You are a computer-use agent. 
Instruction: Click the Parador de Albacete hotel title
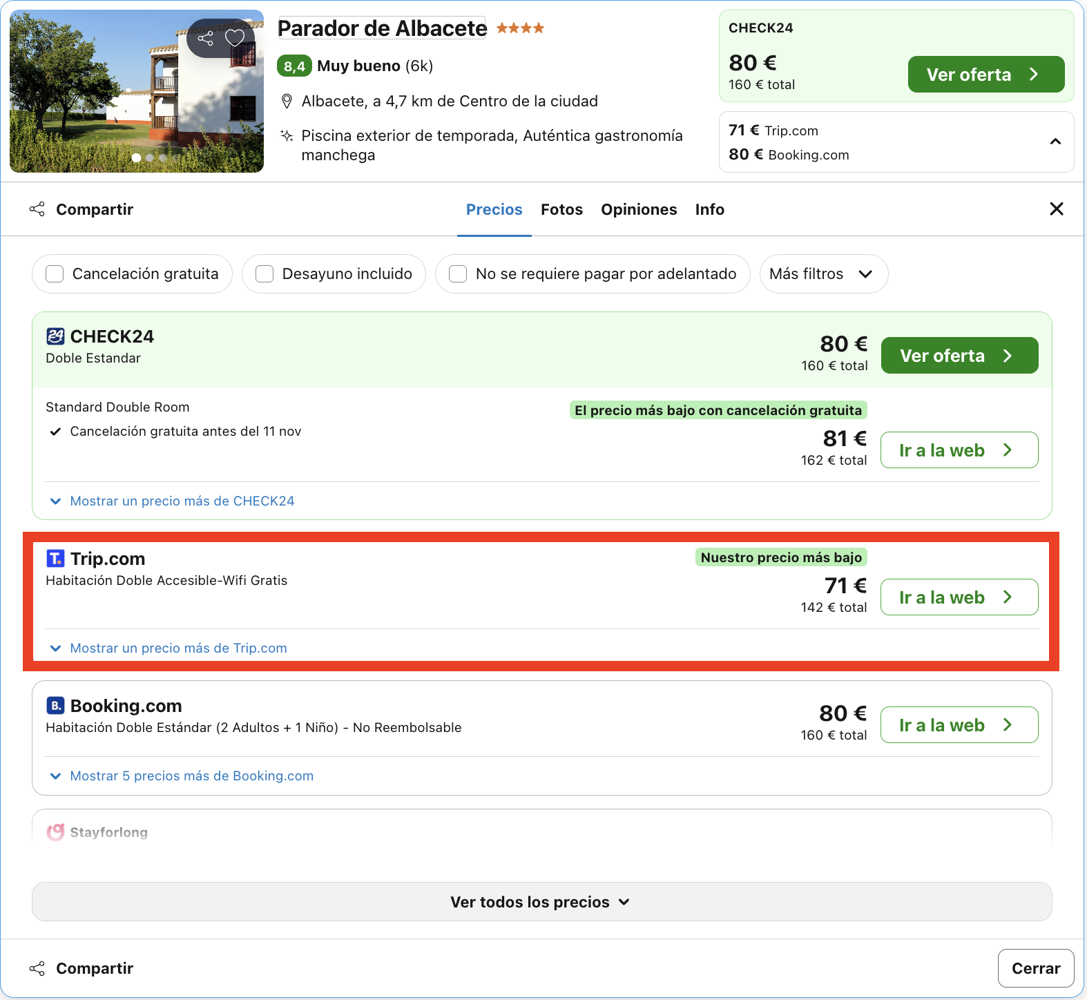pyautogui.click(x=383, y=28)
